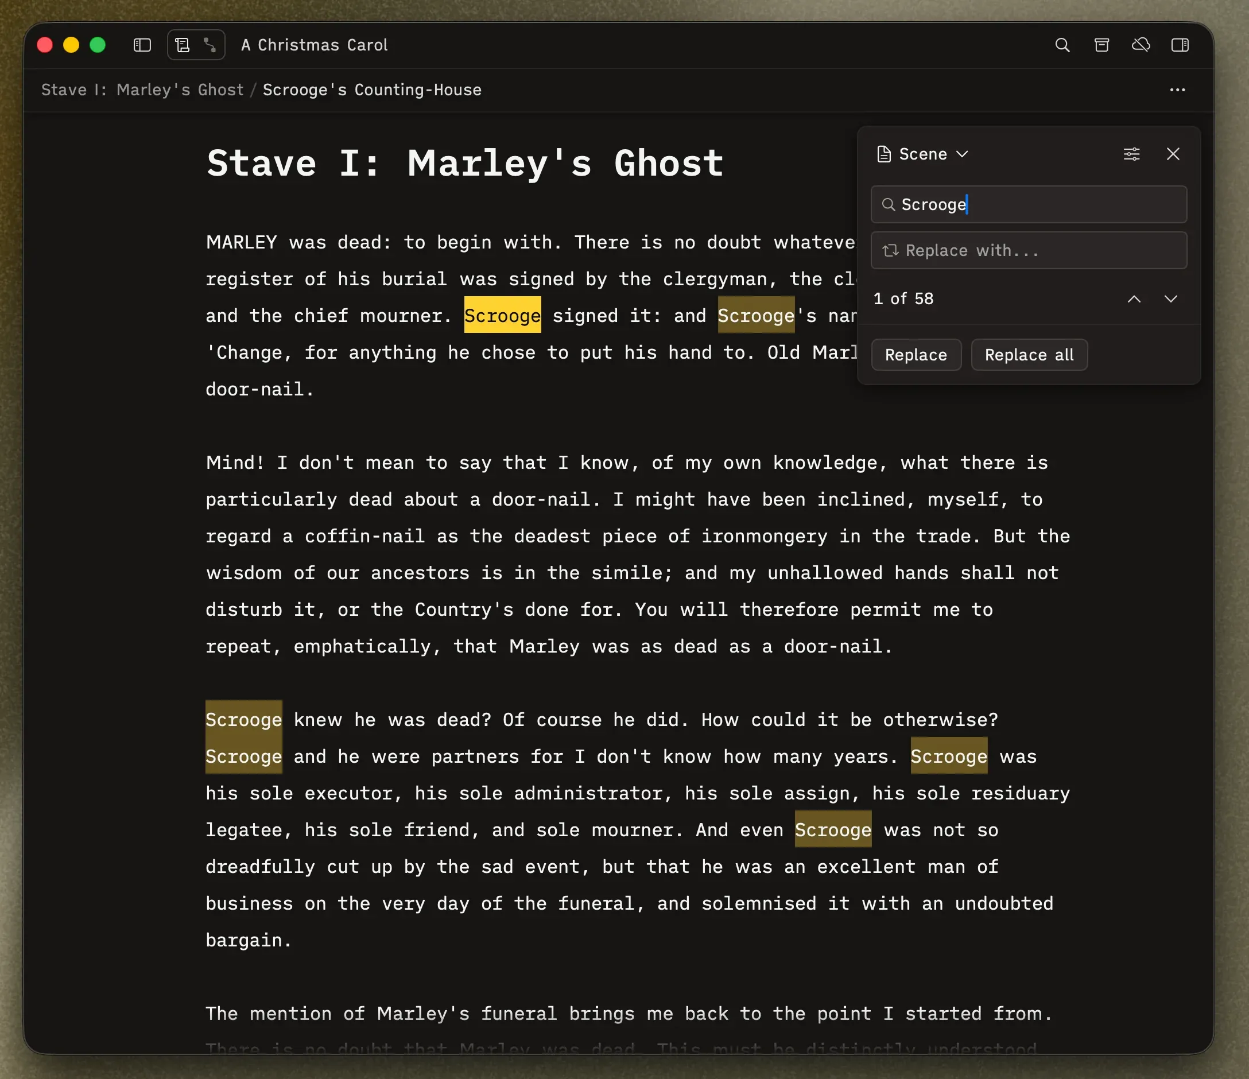Click the A Christmas Carol window title
Screen dimensions: 1249x1079
pyautogui.click(x=314, y=45)
